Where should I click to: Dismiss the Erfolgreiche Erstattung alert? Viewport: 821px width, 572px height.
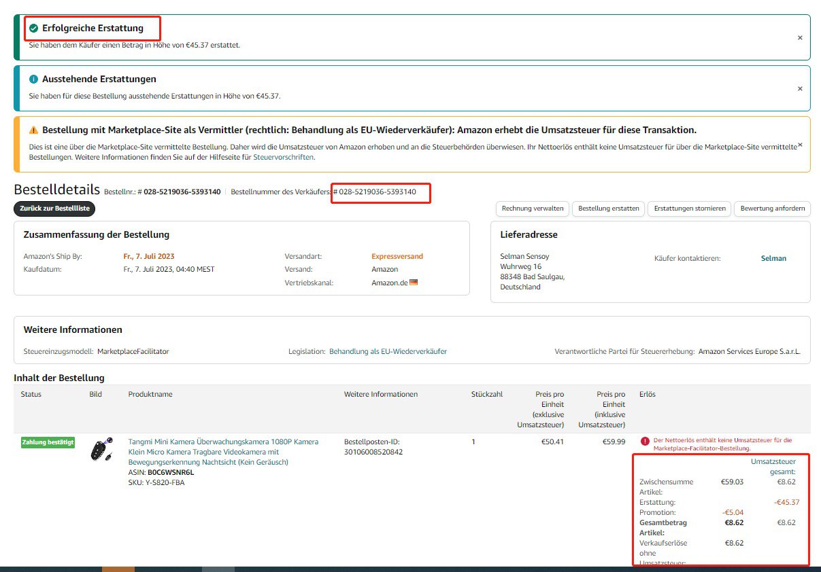pos(800,38)
